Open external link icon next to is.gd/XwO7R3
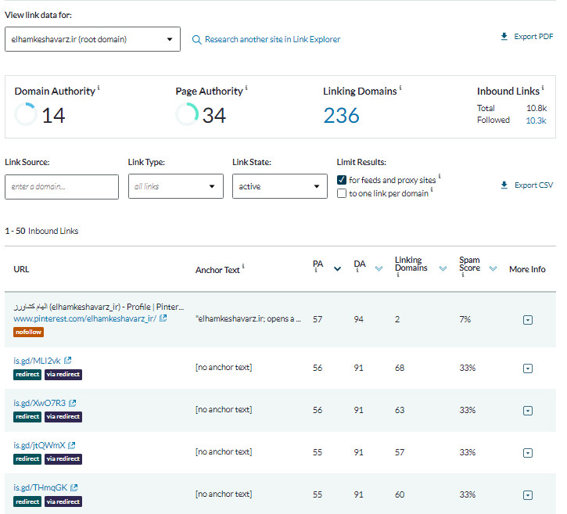The width and height of the screenshot is (567, 514). point(73,403)
